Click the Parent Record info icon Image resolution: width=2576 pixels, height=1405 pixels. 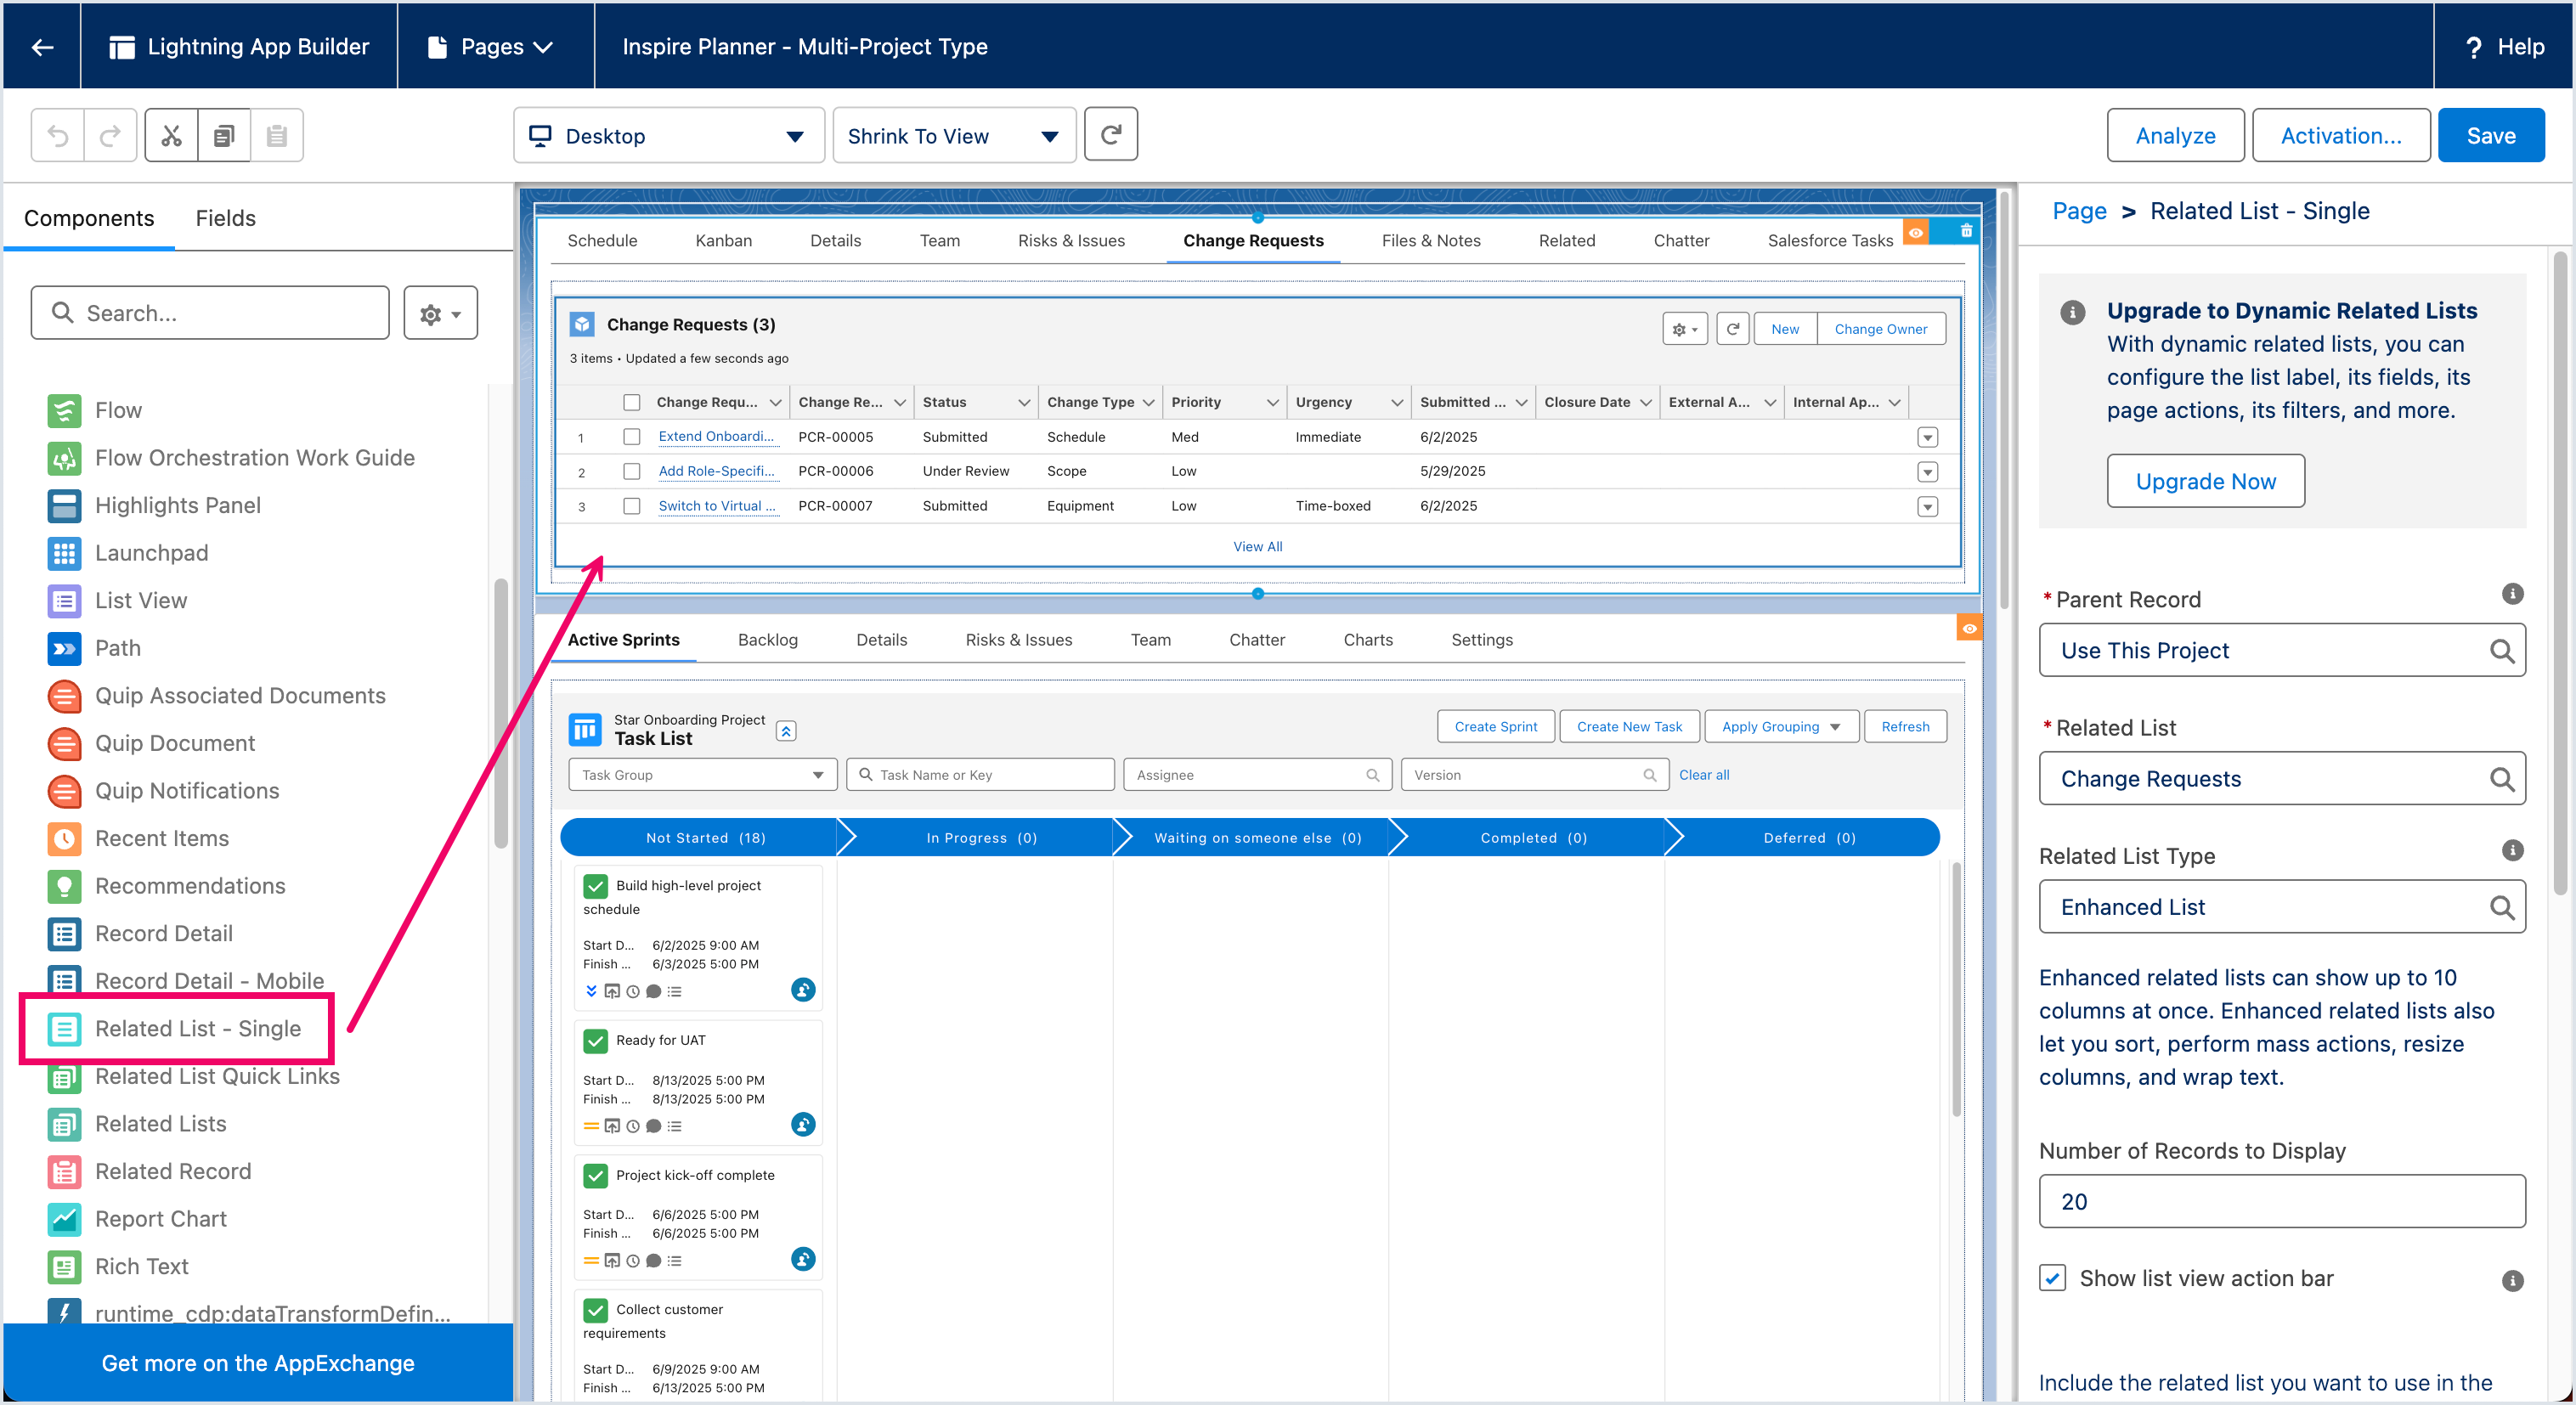2512,594
